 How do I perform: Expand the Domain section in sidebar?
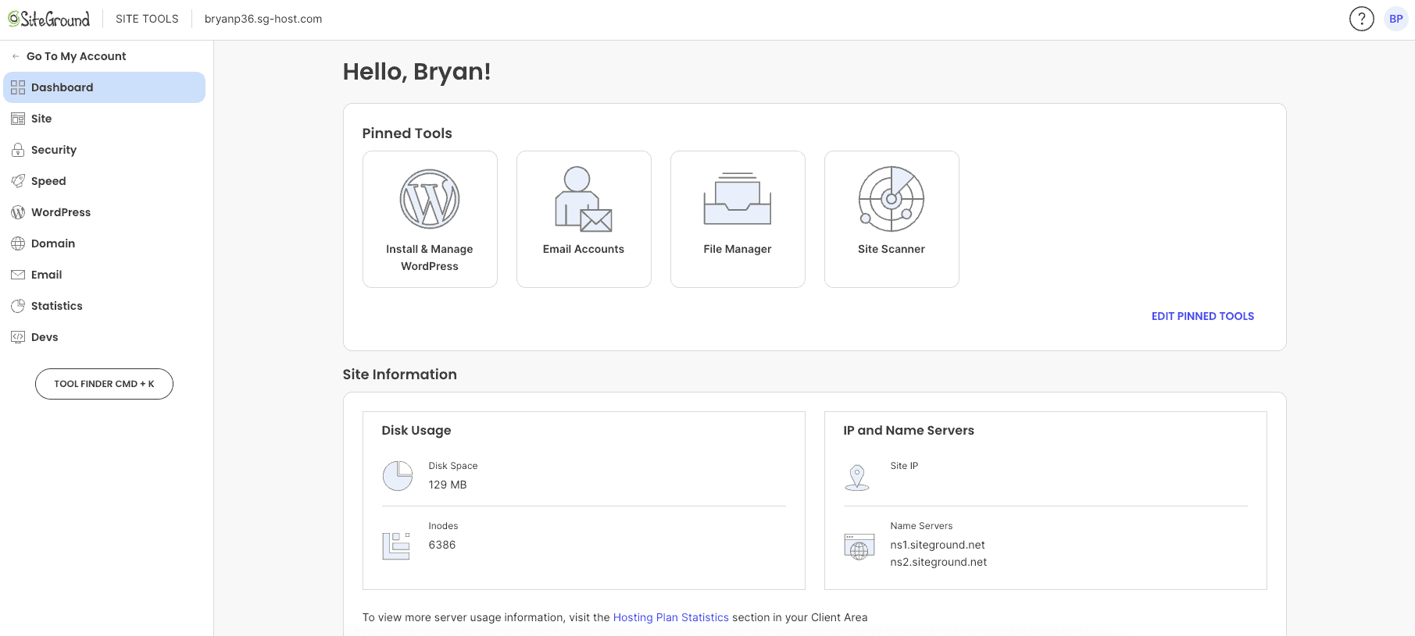click(105, 243)
